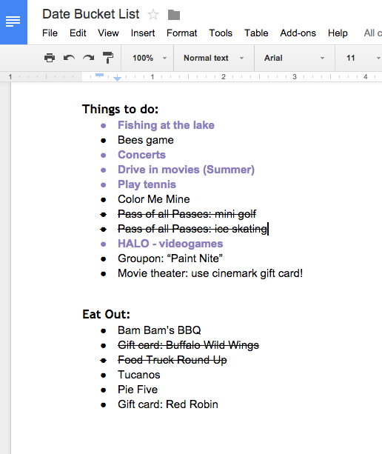Open the File menu

50,33
